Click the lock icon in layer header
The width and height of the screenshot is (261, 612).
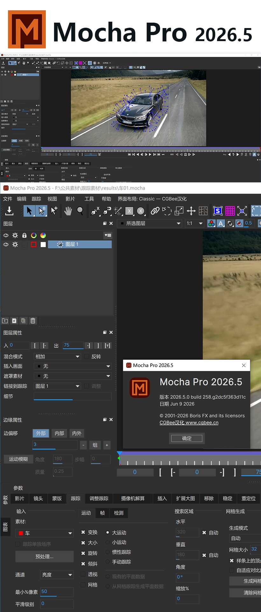point(24,235)
